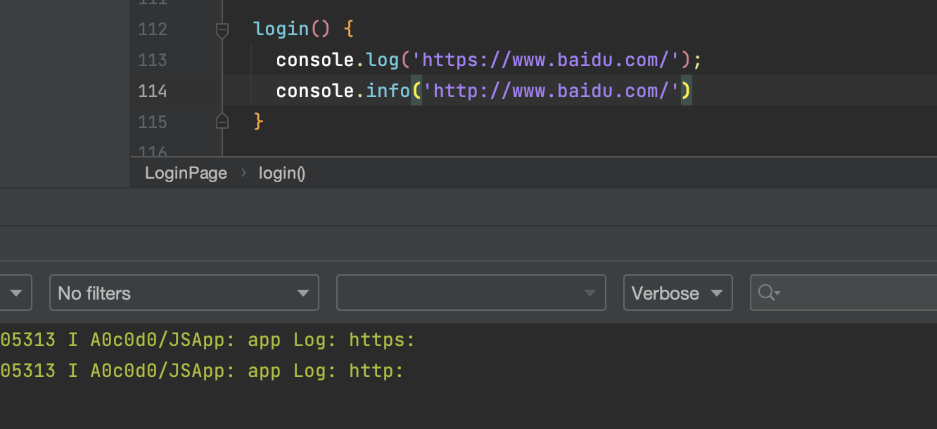Click the log search magnifier icon

coord(768,293)
